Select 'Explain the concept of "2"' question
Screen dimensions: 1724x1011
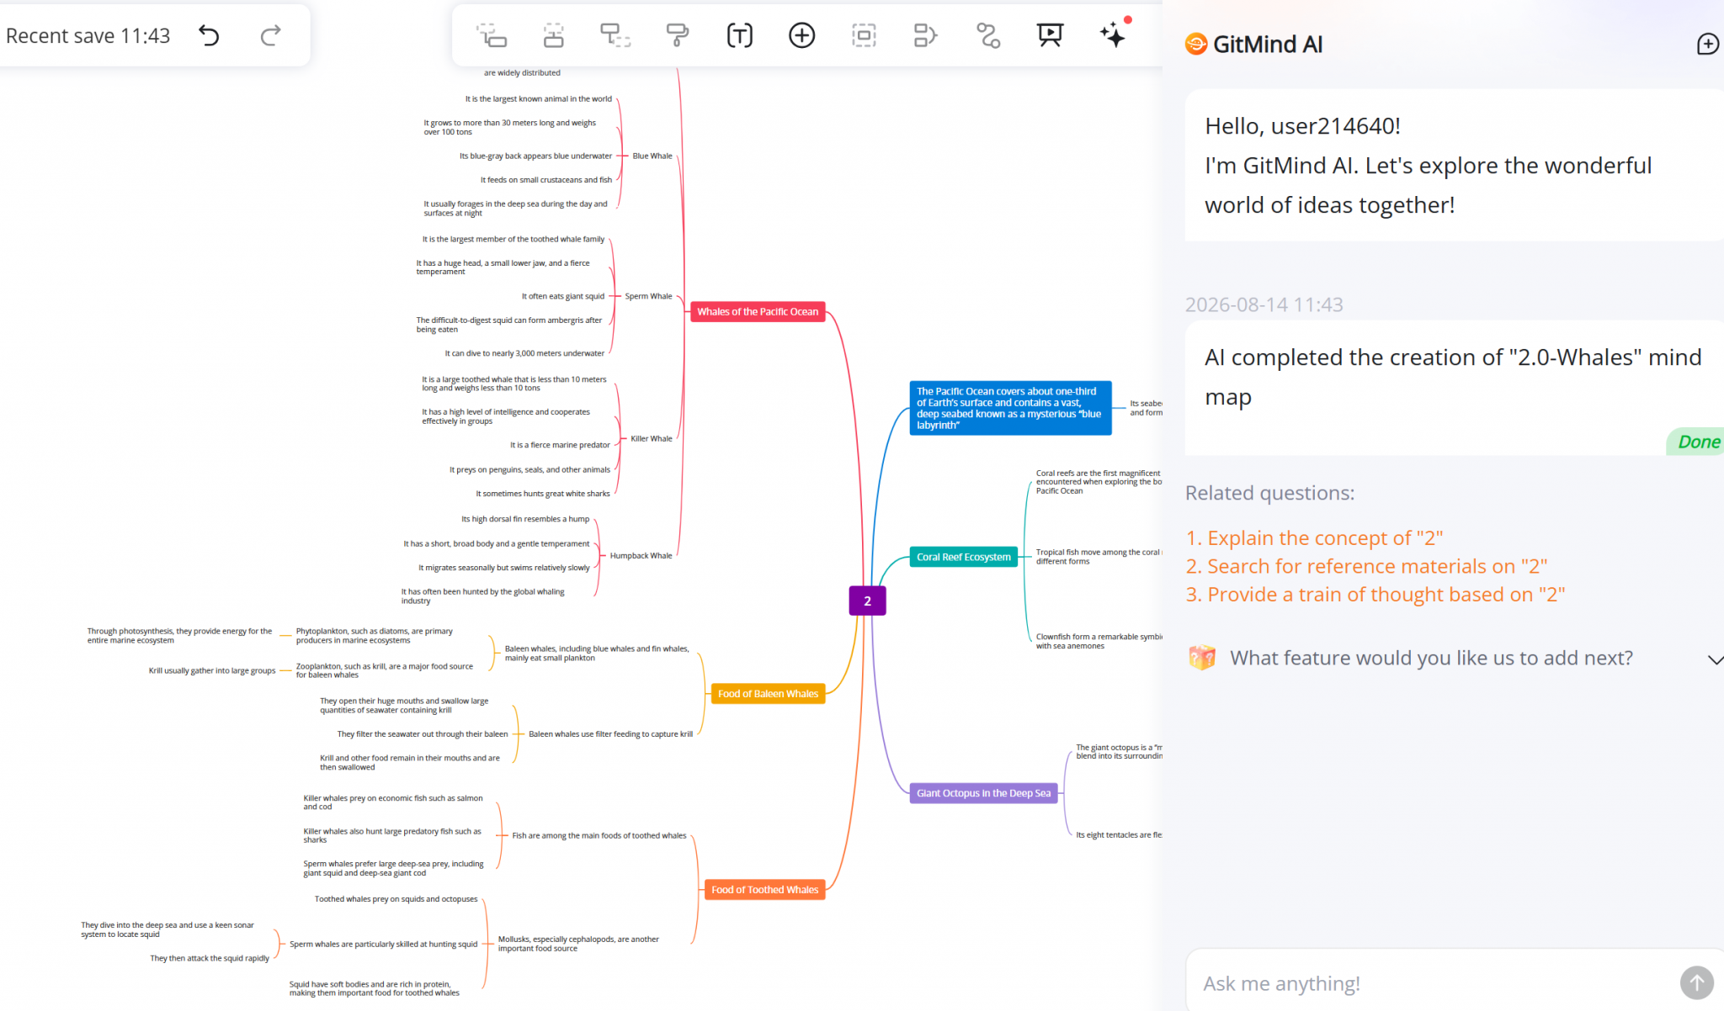coord(1314,537)
